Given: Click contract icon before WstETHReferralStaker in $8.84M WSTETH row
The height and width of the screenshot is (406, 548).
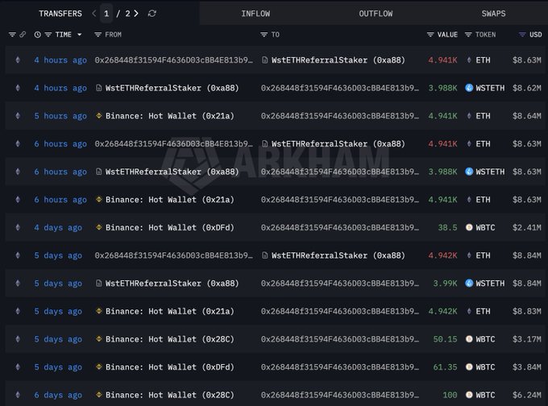Looking at the screenshot, I should click(x=99, y=284).
